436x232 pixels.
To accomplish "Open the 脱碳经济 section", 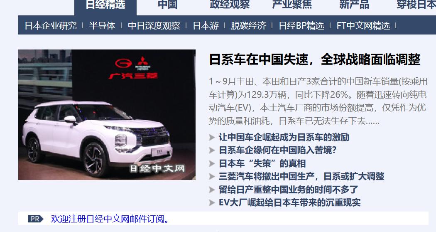I will 248,26.
